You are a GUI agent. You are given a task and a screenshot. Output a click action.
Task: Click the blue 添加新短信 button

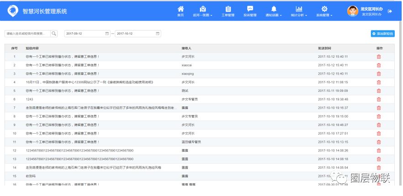(x=383, y=34)
